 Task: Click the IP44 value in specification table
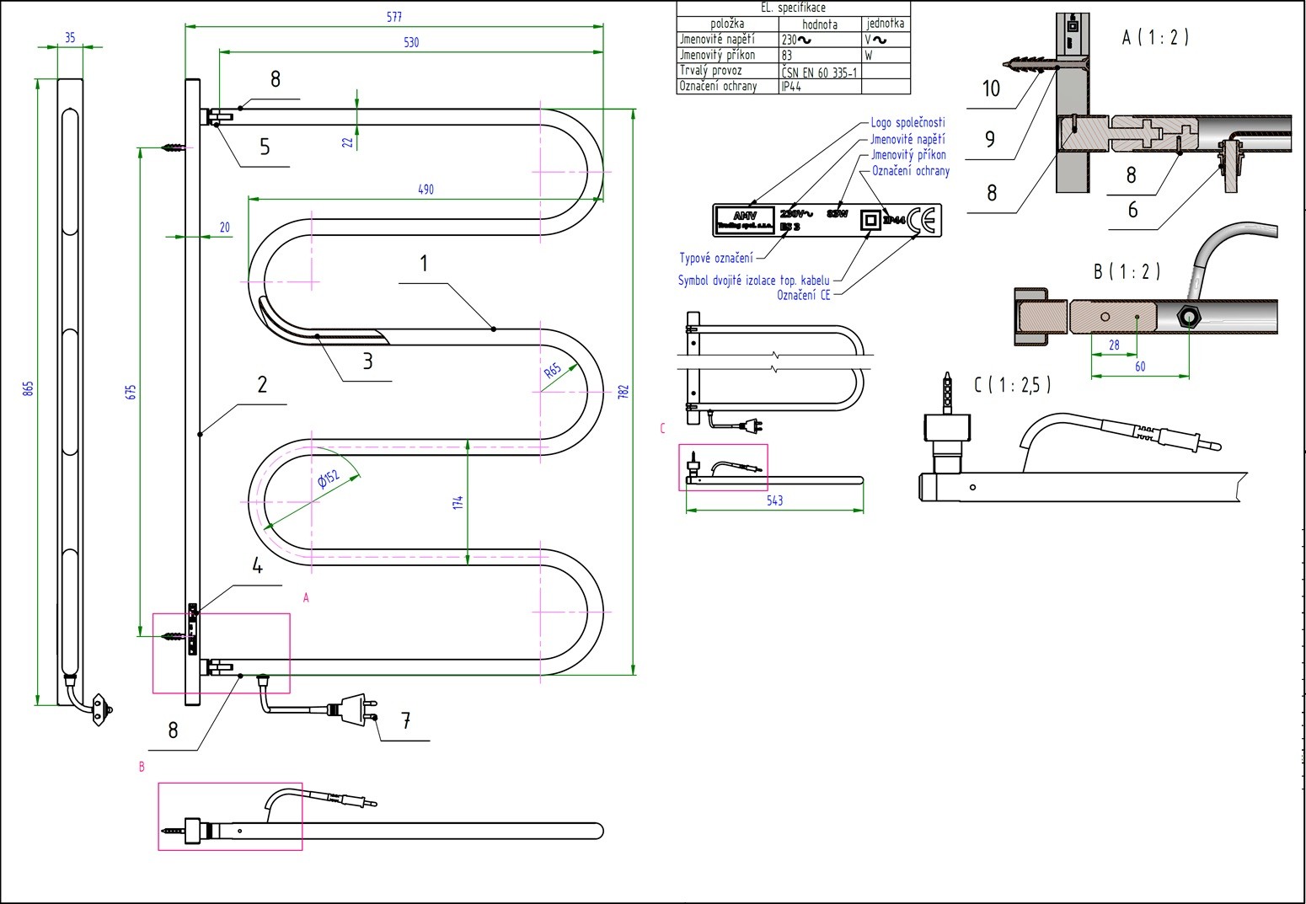(792, 86)
